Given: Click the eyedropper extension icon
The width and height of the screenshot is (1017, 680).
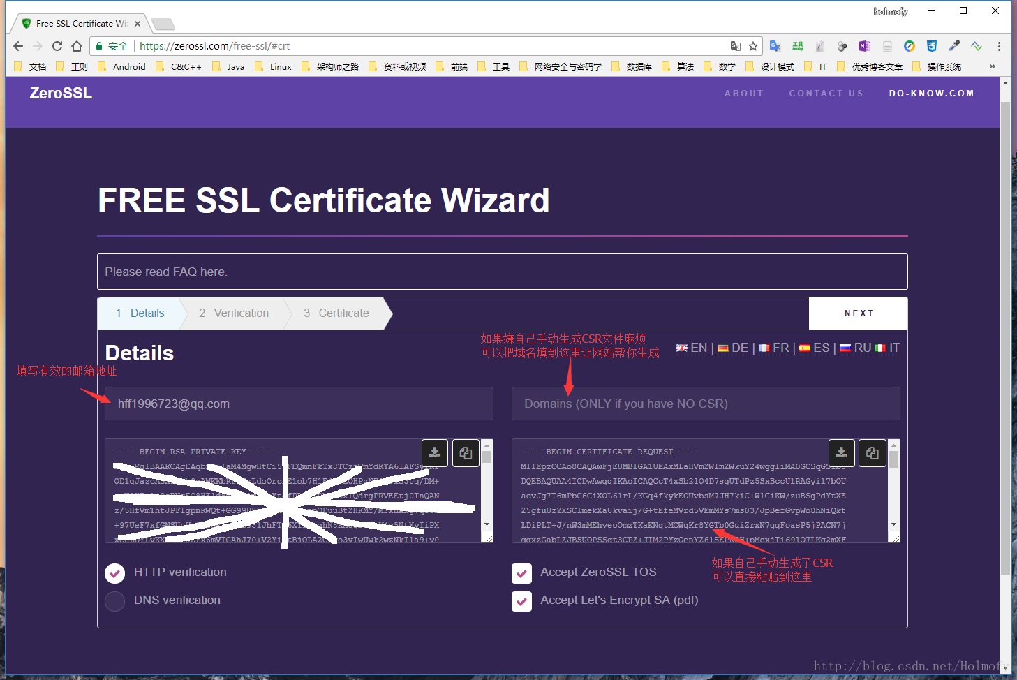Looking at the screenshot, I should pyautogui.click(x=954, y=46).
